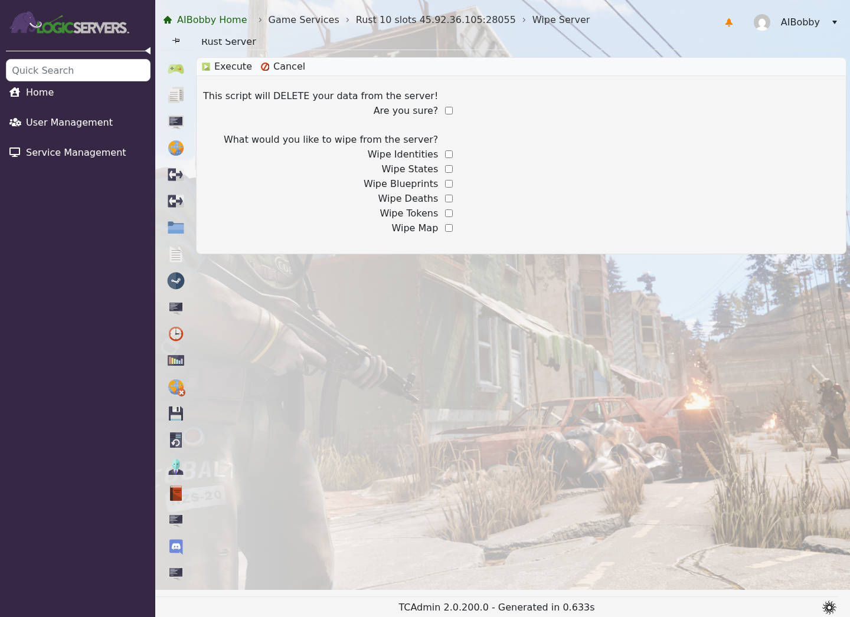Viewport: 850px width, 617px height.
Task: Open the white text document icon
Action: tap(176, 254)
